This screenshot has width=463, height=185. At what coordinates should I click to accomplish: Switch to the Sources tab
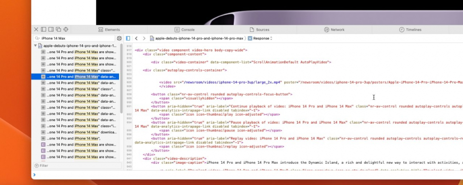259,30
